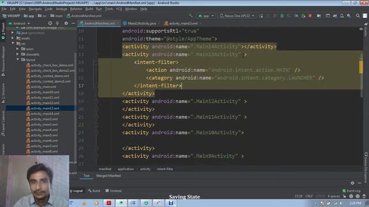The height and width of the screenshot is (207, 369).
Task: Collapse the res folder
Action: [13, 44]
